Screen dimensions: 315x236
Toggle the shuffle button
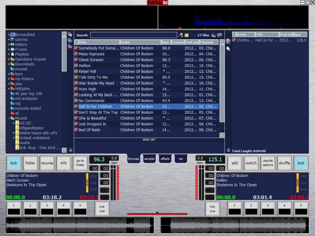coord(284,163)
